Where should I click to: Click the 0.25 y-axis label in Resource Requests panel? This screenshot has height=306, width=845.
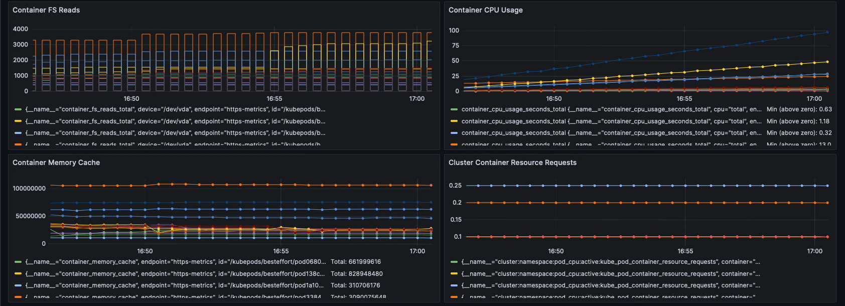455,186
